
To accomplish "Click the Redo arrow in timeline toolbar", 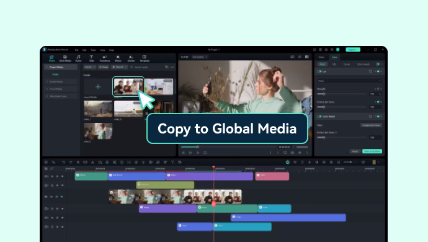I will pyautogui.click(x=71, y=162).
